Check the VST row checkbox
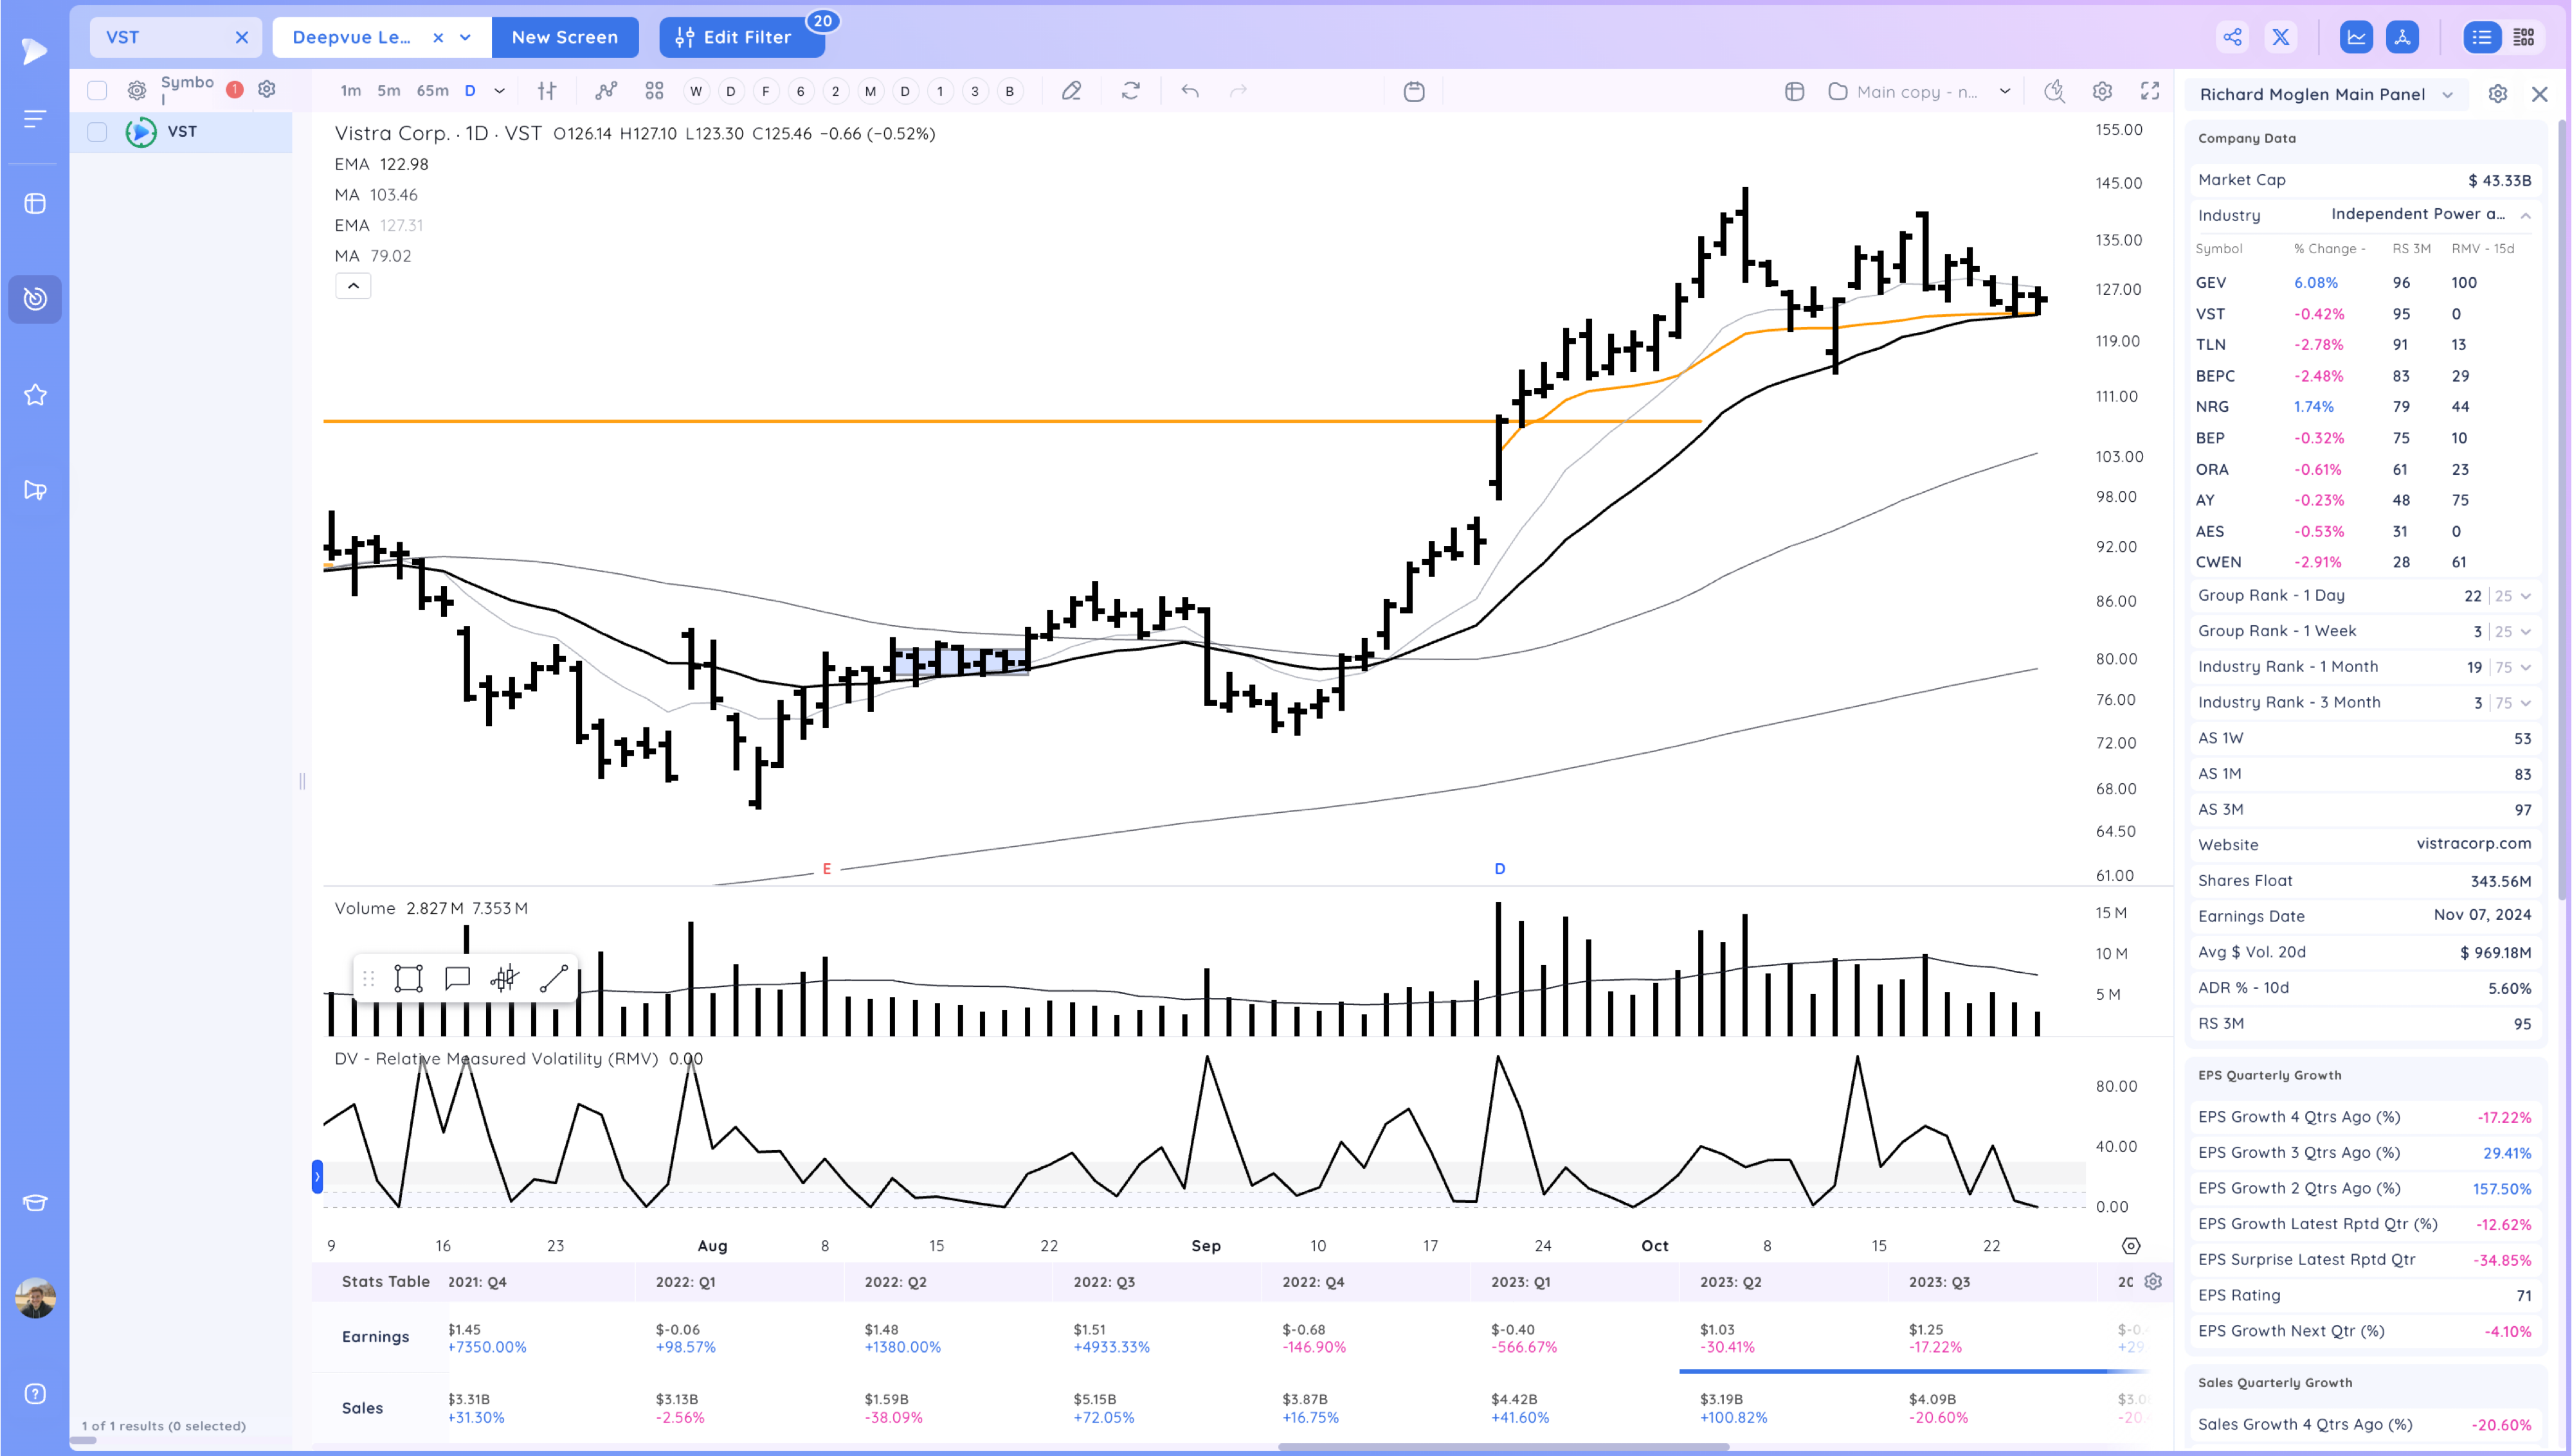Image resolution: width=2572 pixels, height=1456 pixels. [97, 132]
